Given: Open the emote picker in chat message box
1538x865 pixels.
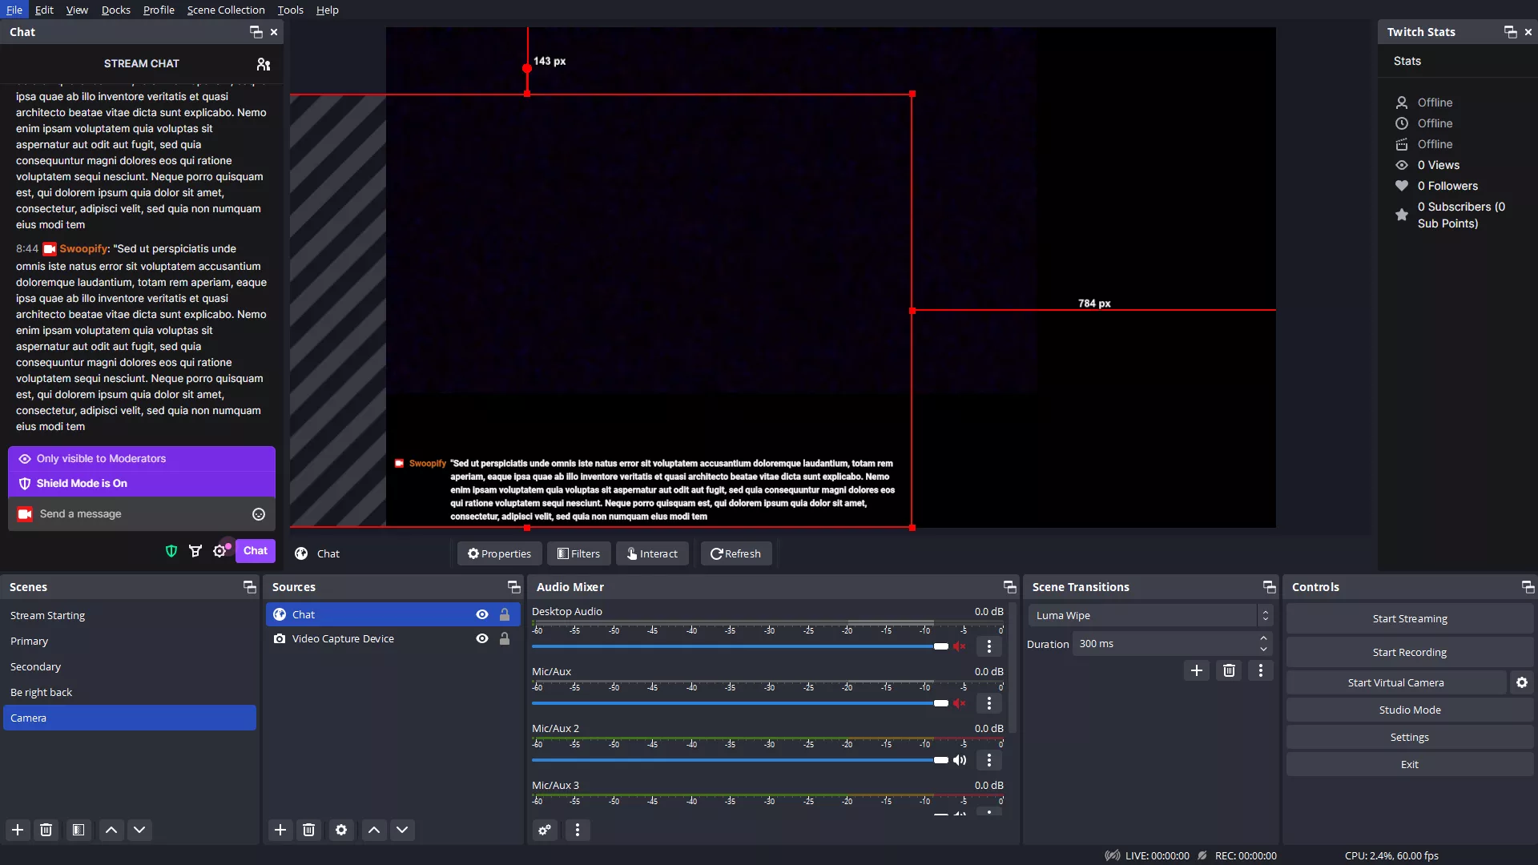Looking at the screenshot, I should (259, 514).
